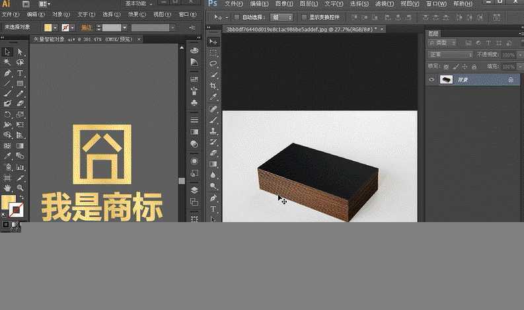Click the fill swatch in Illustrator control bar
The height and width of the screenshot is (310, 524).
click(48, 28)
